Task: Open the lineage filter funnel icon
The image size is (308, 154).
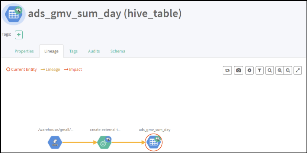Action: pos(260,70)
